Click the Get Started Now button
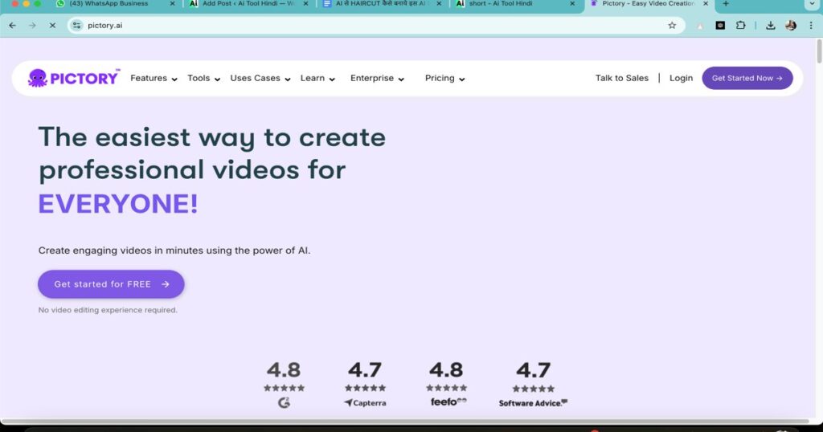The image size is (823, 432). tap(747, 78)
